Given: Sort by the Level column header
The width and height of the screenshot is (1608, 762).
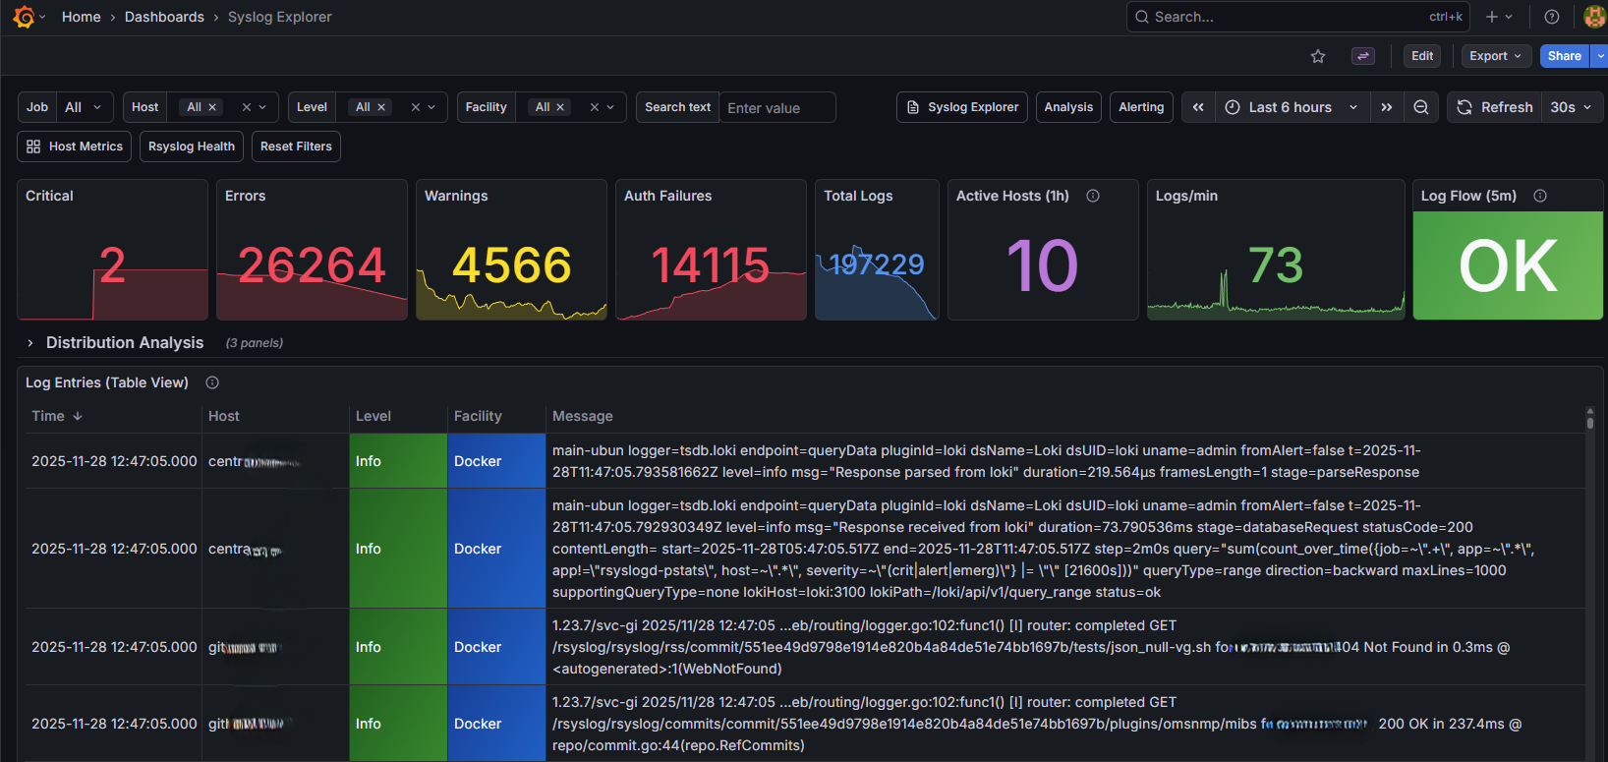Looking at the screenshot, I should coord(373,416).
